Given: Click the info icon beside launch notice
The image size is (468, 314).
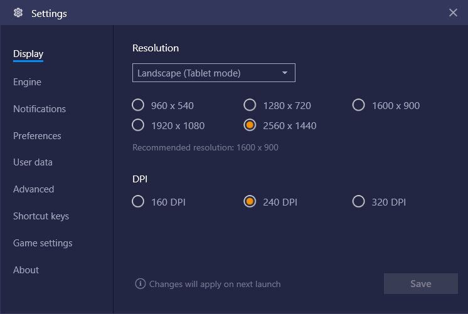Looking at the screenshot, I should click(141, 284).
